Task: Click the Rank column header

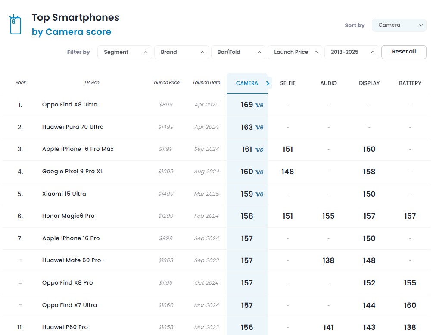Action: pyautogui.click(x=20, y=82)
